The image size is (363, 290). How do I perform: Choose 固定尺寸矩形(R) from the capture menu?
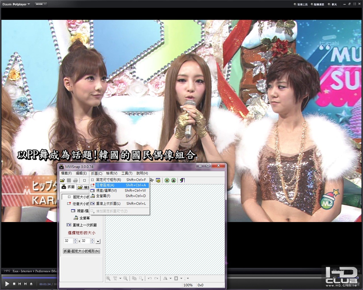click(x=119, y=180)
